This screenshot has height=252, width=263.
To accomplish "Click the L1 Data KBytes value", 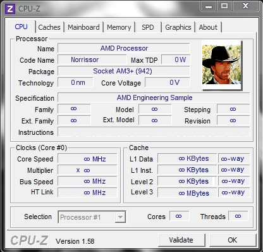I will [x=187, y=158].
